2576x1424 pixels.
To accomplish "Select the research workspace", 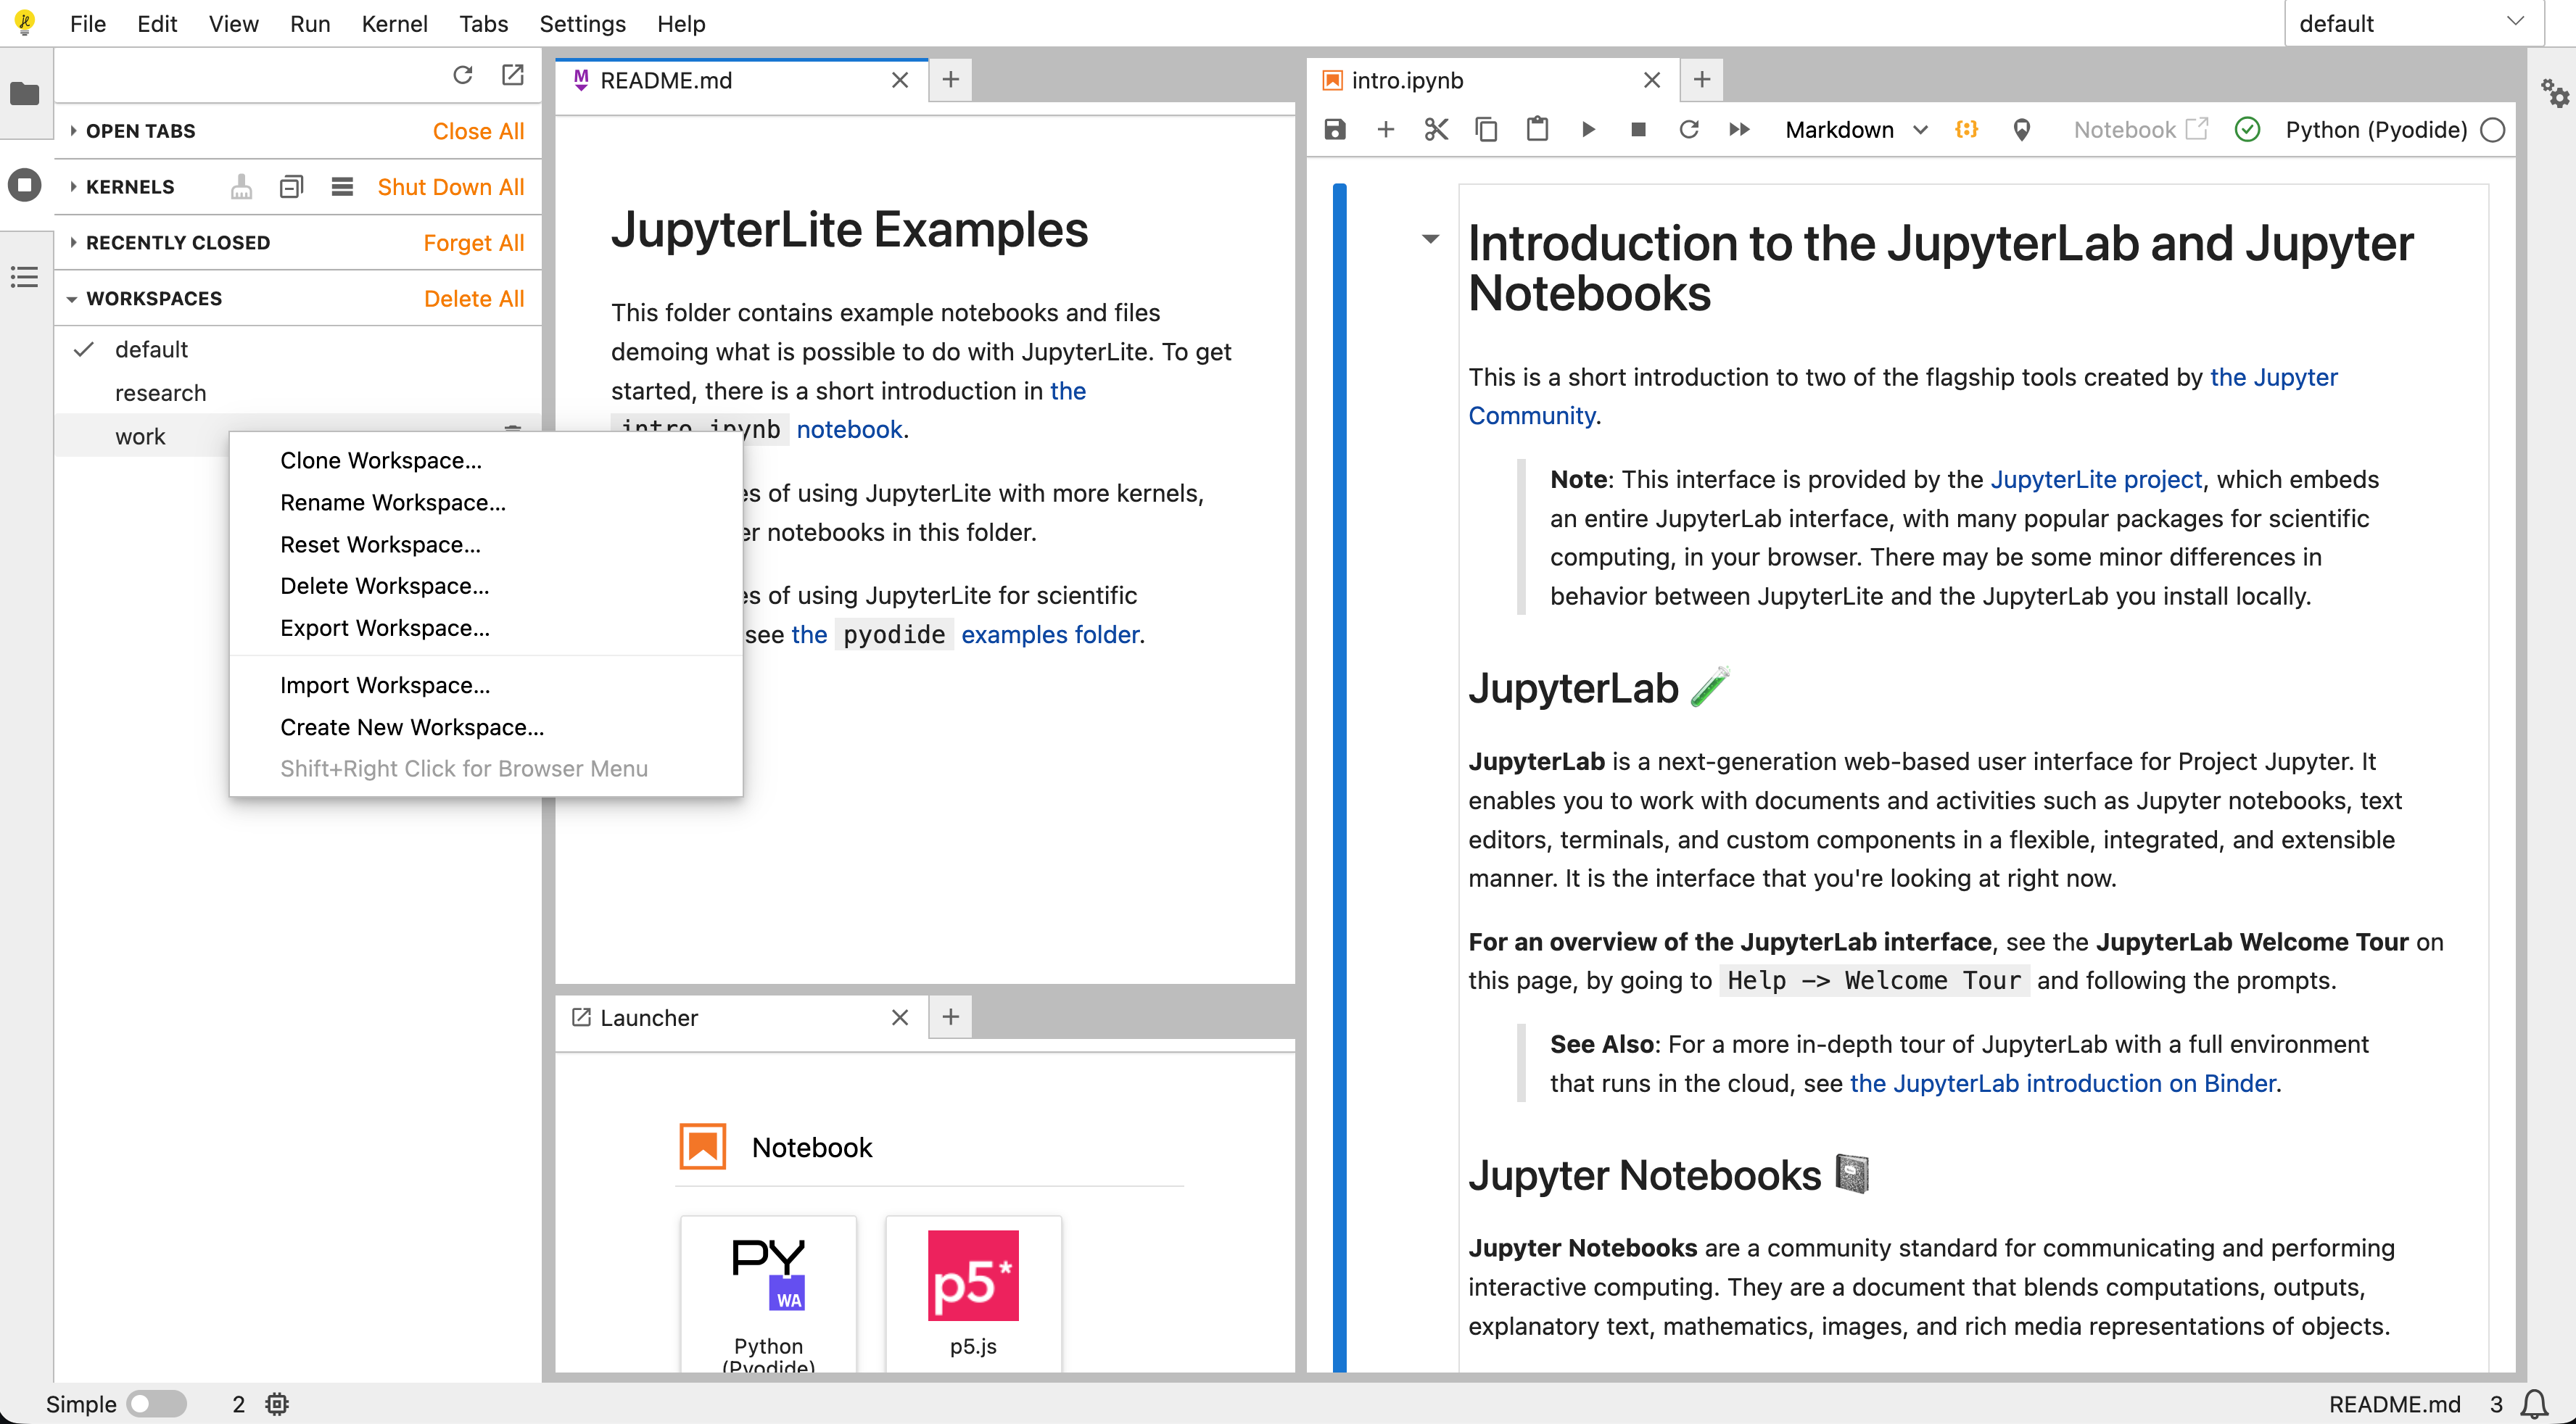I will [x=160, y=392].
